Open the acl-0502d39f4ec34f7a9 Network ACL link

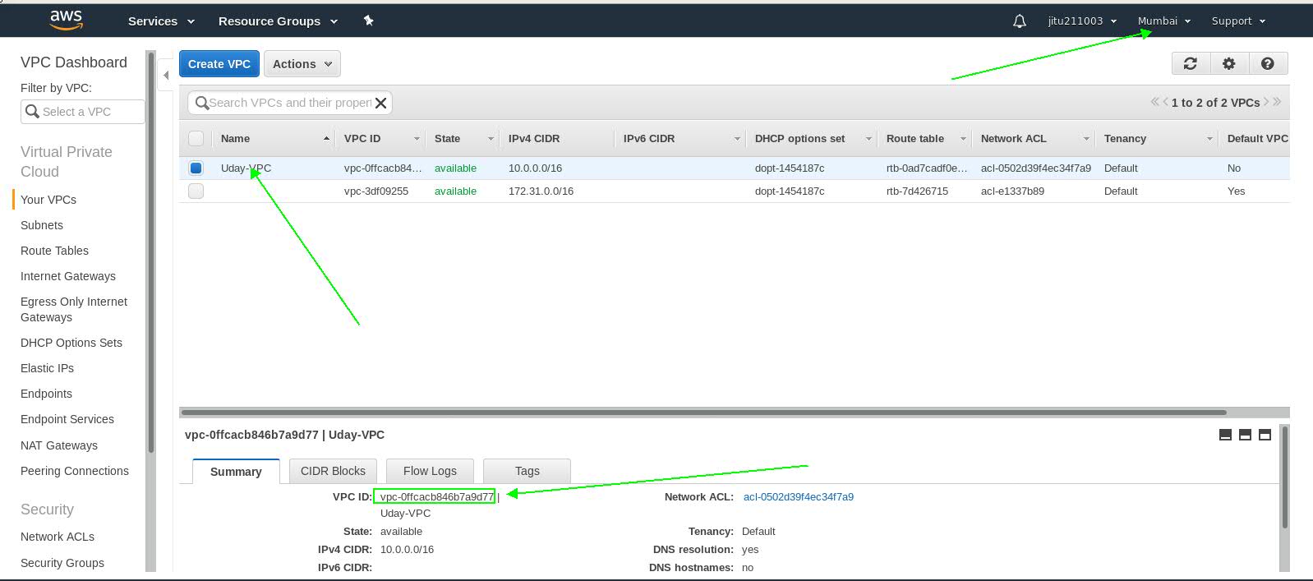click(799, 496)
